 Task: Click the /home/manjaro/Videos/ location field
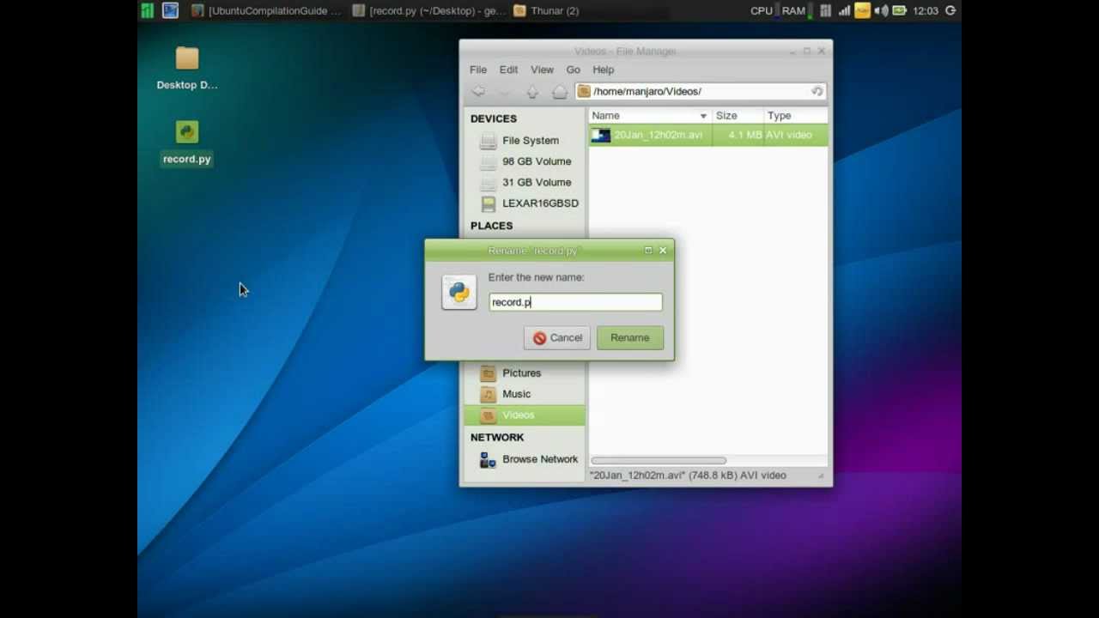700,91
